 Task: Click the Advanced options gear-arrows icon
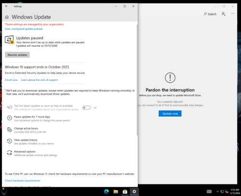pyautogui.click(x=10, y=153)
